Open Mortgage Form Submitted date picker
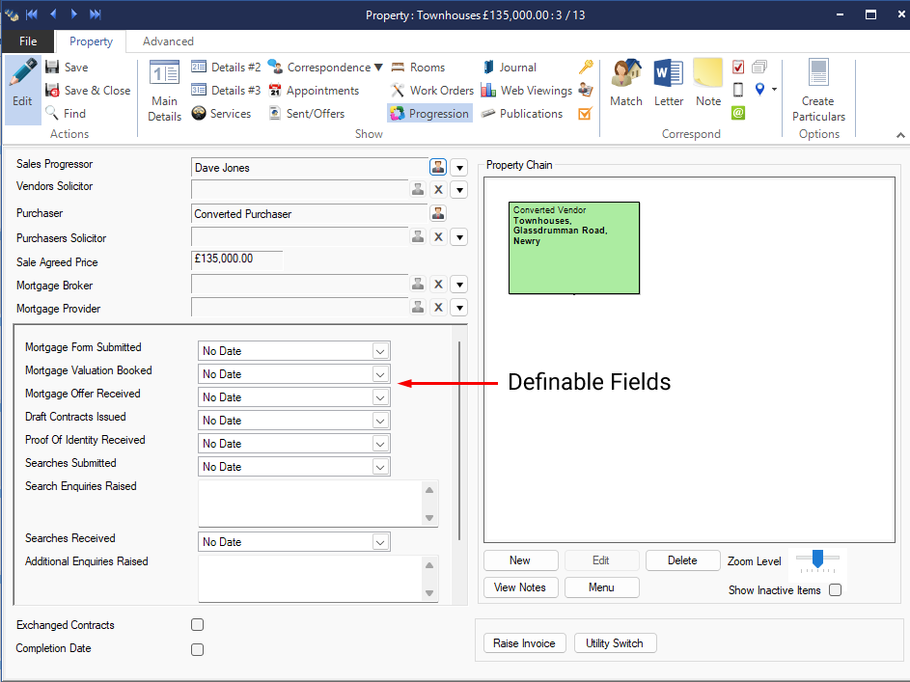910x682 pixels. 380,351
